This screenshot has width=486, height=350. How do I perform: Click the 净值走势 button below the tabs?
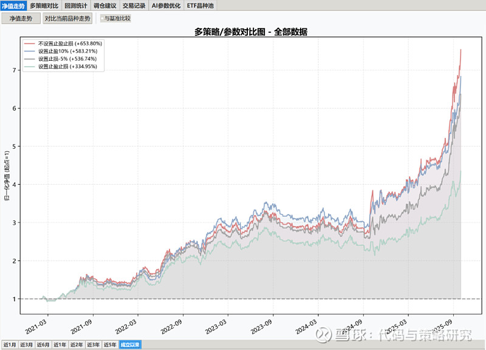coord(21,18)
